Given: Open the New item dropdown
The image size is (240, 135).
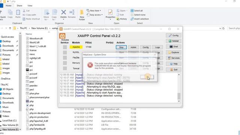Looking at the screenshot, I should tap(94, 11).
